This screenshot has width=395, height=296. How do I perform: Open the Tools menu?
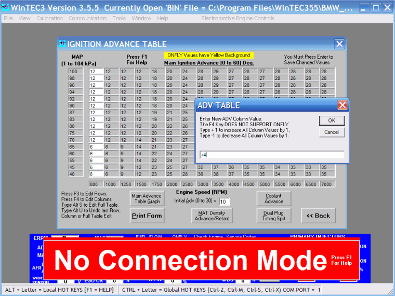click(119, 18)
